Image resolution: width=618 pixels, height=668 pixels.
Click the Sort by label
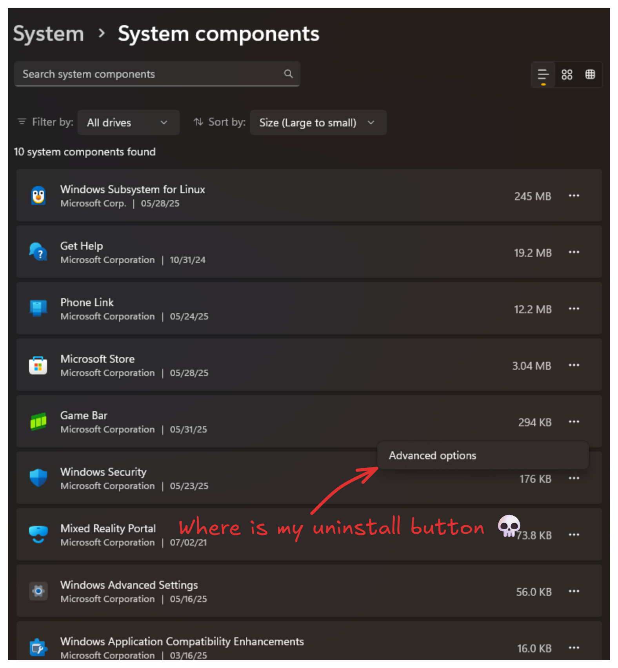(x=227, y=122)
